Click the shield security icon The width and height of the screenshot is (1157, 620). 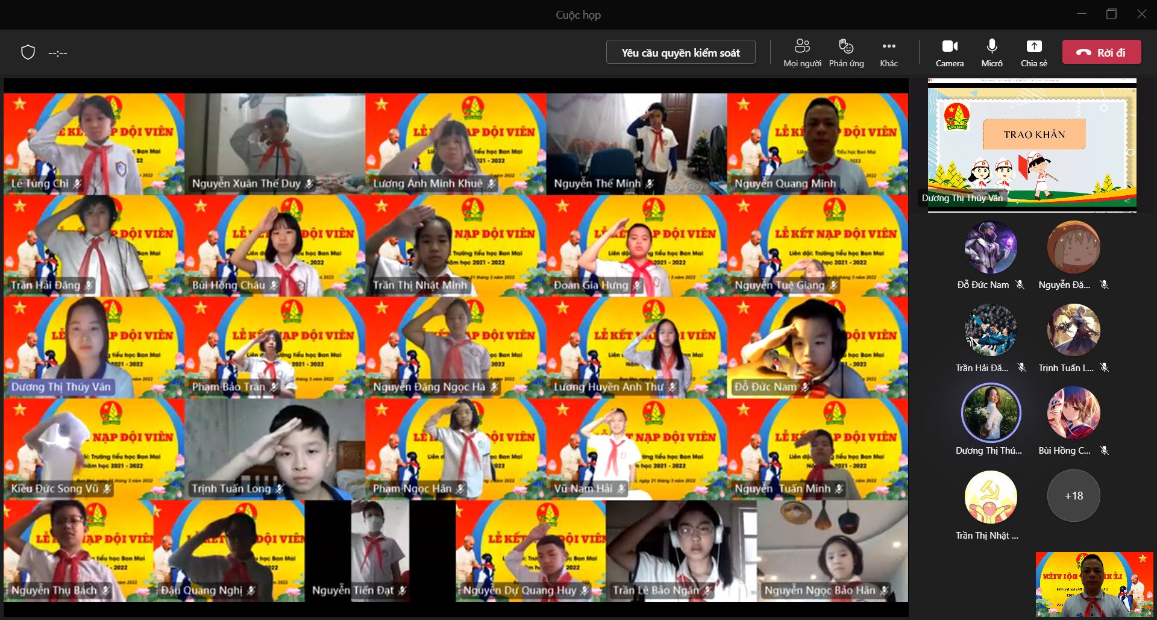click(x=28, y=52)
